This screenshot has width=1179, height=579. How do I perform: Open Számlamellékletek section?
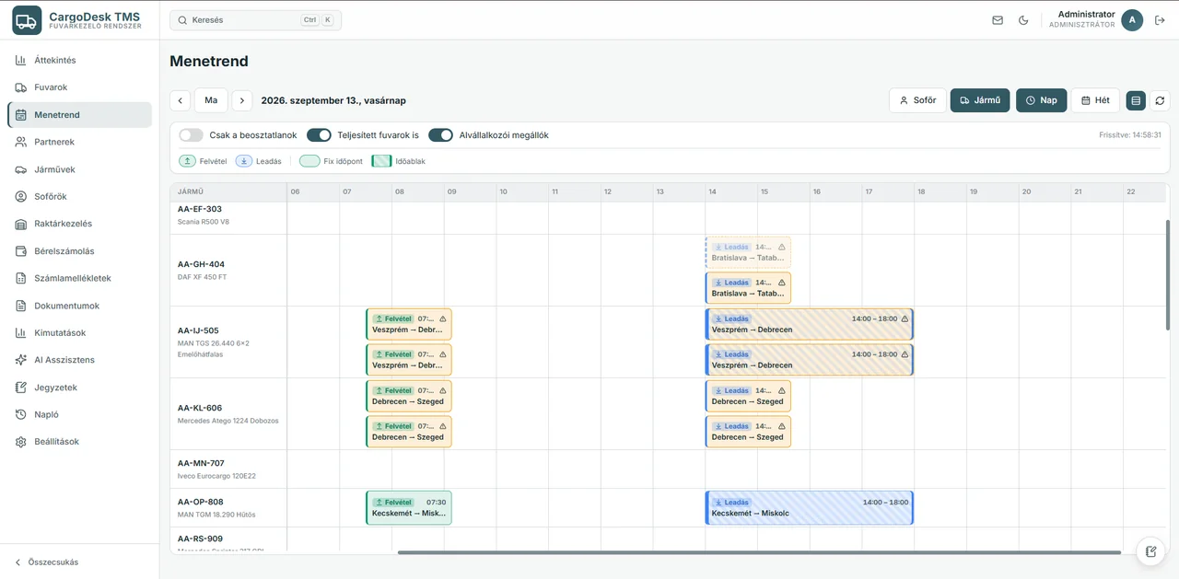pyautogui.click(x=79, y=278)
